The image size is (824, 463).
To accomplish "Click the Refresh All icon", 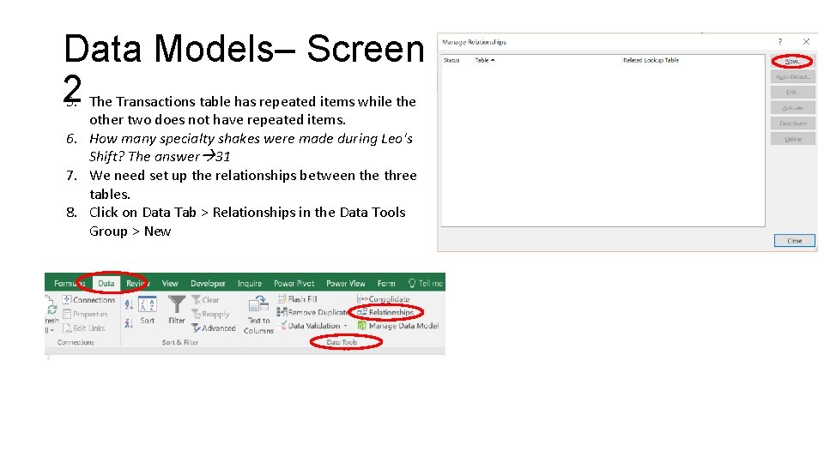I will [x=51, y=310].
